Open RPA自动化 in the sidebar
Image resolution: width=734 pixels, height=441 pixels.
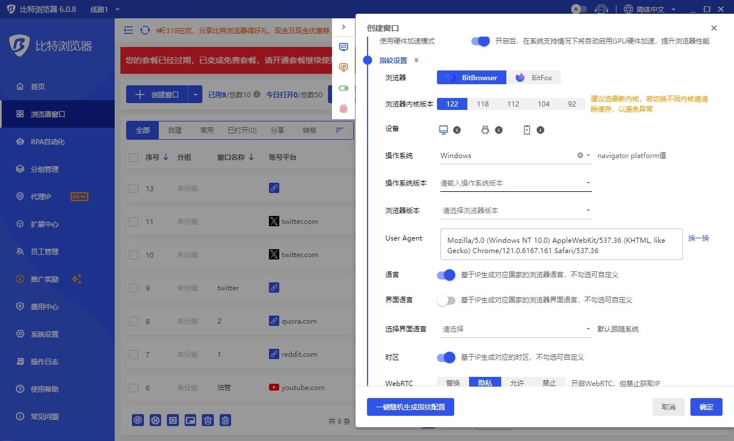coord(48,141)
